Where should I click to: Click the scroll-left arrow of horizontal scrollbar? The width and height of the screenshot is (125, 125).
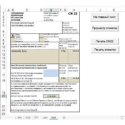pos(122,118)
